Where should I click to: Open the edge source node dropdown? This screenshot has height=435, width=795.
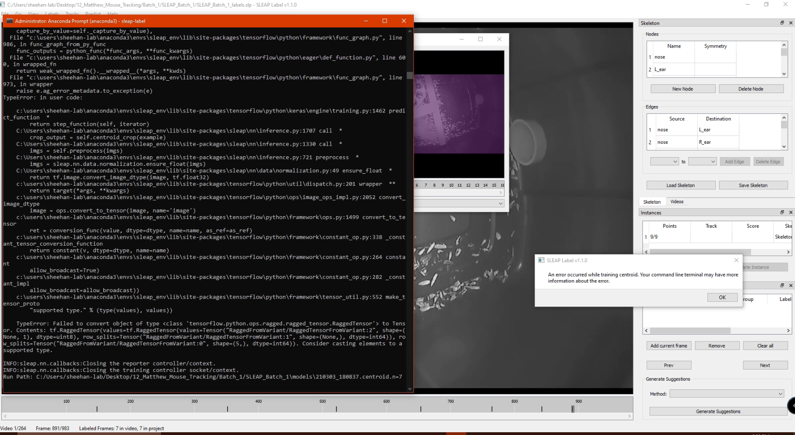point(664,161)
